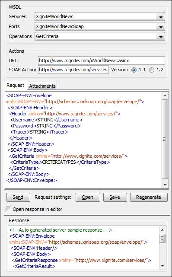Click the GetCriteria Operations combo box

[x=100, y=37]
